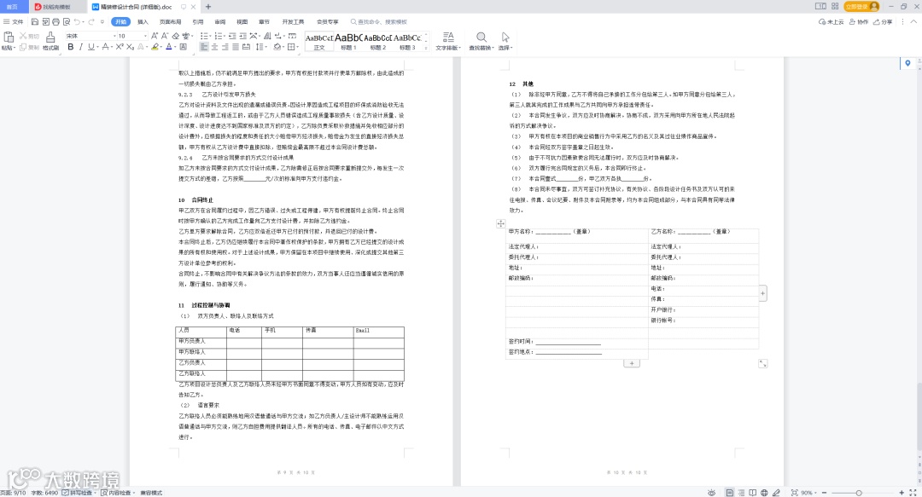Decrease font size with A- icon

pyautogui.click(x=165, y=36)
